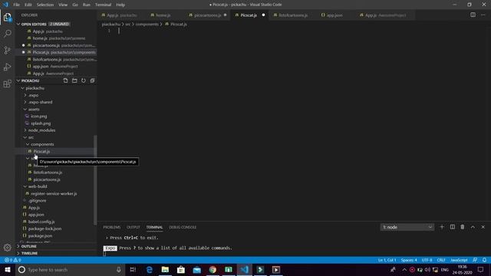Split the terminal panel
Image resolution: width=491 pixels, height=276 pixels.
453,227
